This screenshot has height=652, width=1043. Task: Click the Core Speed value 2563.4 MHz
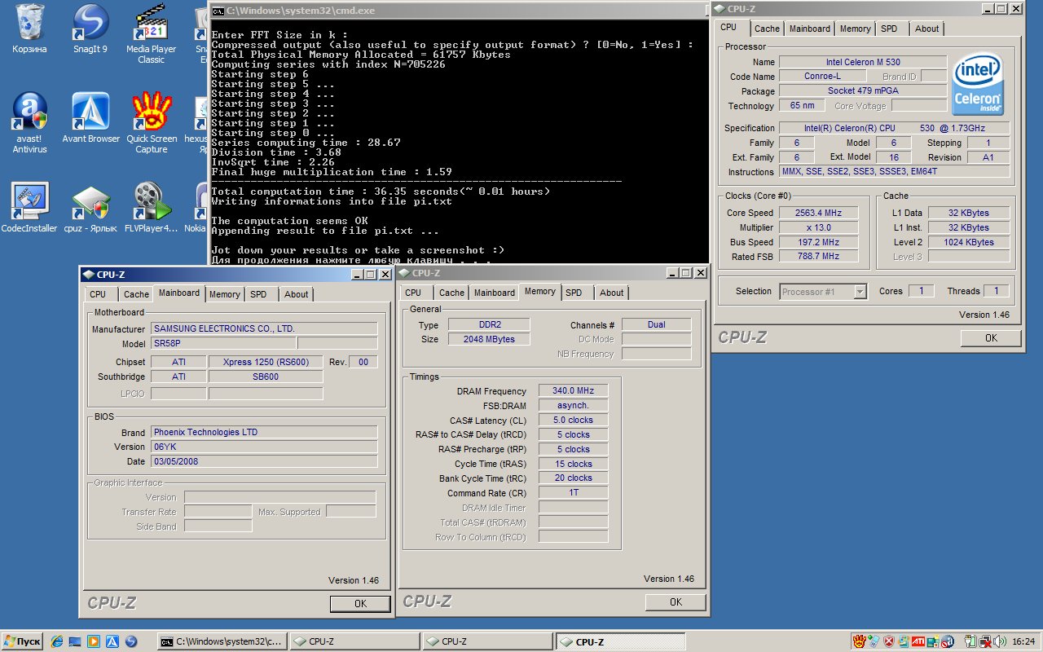[x=817, y=213]
